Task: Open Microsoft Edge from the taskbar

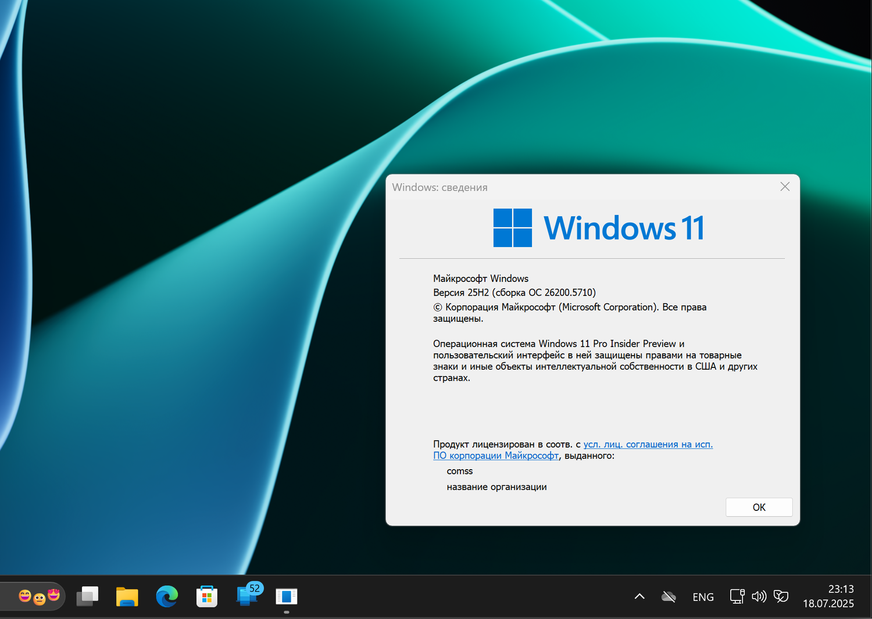Action: click(x=167, y=596)
